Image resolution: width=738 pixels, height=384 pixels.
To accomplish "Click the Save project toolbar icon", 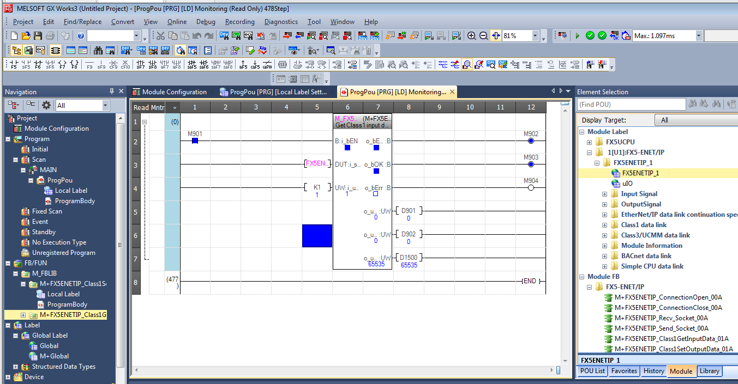I will pyautogui.click(x=38, y=36).
